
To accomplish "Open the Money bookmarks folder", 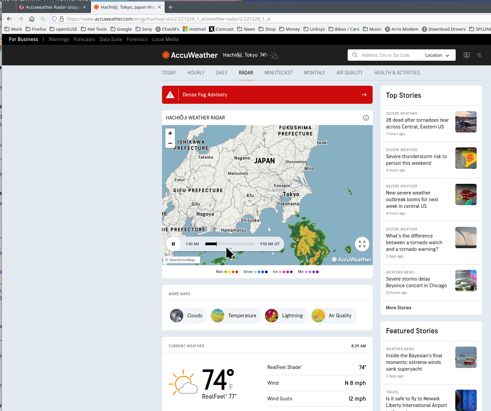I will point(290,29).
